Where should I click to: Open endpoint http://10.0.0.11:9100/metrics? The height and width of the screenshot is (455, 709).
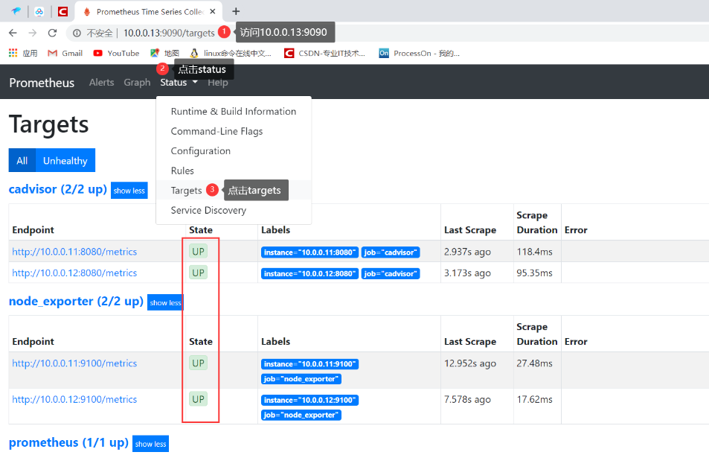pos(74,363)
